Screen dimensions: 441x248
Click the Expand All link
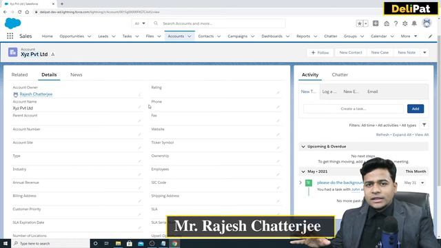click(402, 135)
